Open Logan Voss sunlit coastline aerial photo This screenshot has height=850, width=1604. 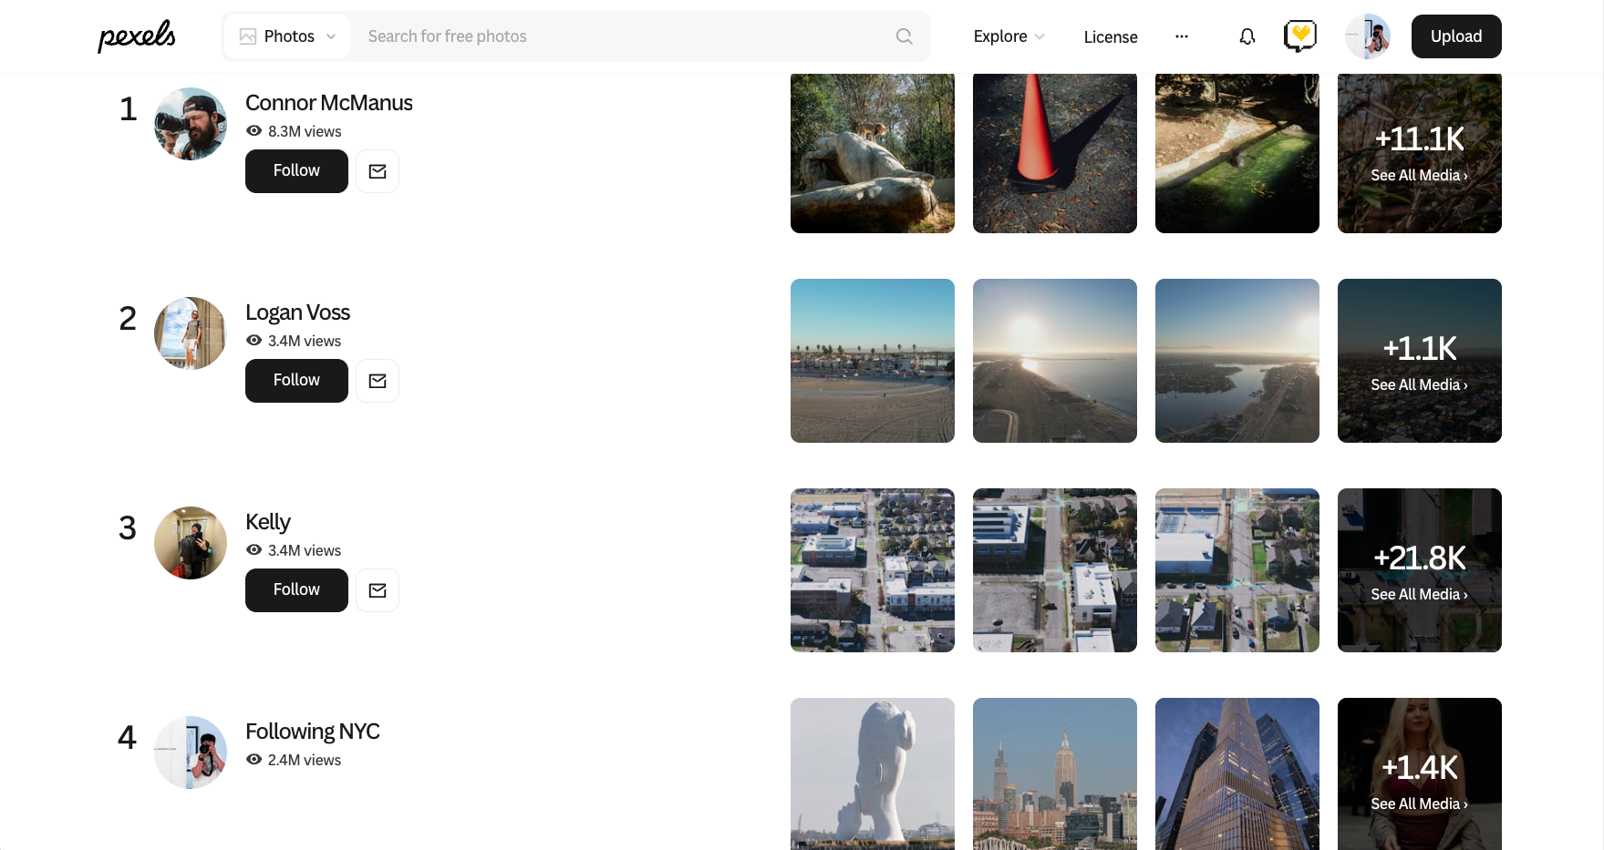pyautogui.click(x=1055, y=361)
